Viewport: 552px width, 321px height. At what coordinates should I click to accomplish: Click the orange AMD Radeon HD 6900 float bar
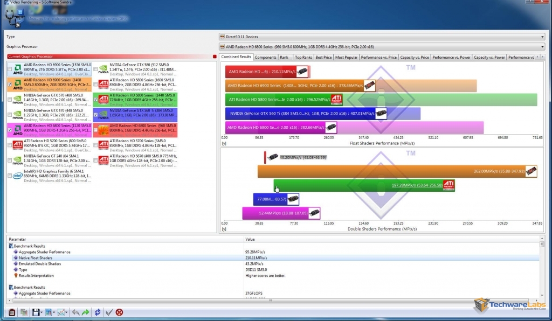coord(350,86)
